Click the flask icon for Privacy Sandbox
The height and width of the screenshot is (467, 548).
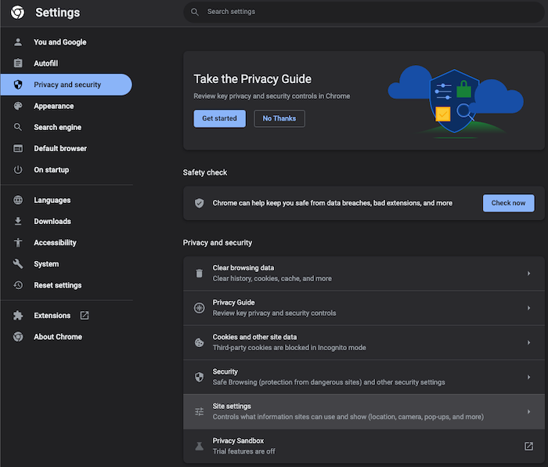pos(199,447)
